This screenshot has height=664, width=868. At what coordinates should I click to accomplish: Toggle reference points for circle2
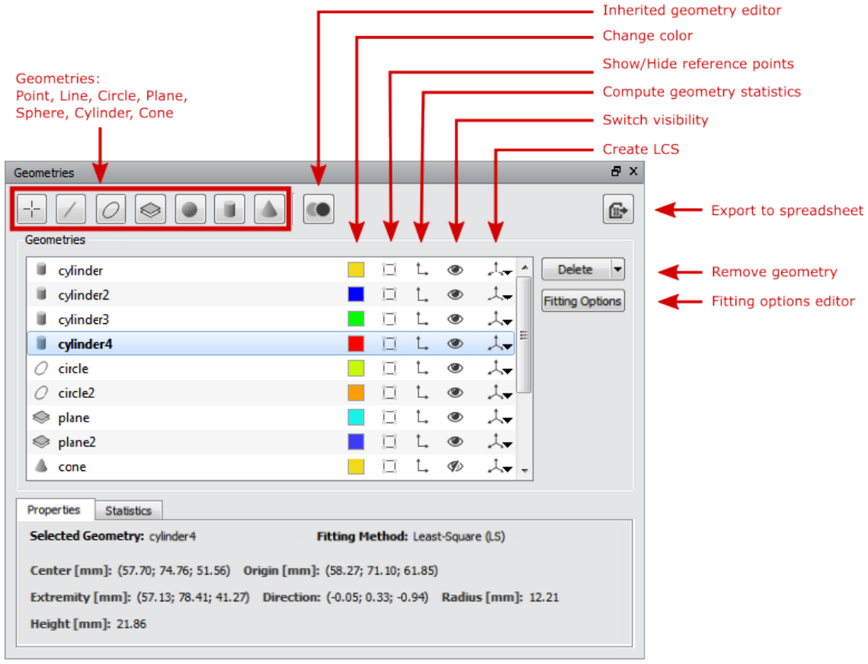389,393
